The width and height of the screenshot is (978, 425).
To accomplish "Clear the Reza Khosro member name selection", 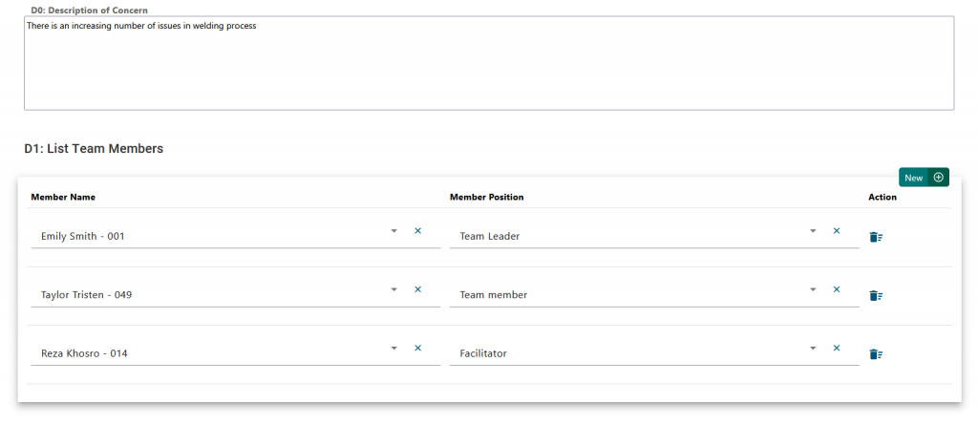I will [417, 348].
